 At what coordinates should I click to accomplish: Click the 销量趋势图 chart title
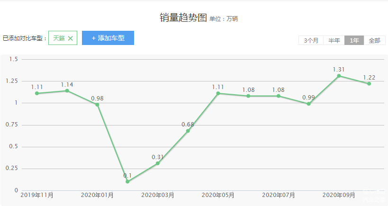tap(183, 18)
